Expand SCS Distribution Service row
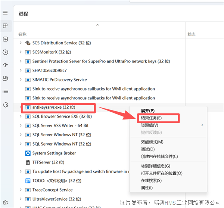Viewport: 224px width, 208px height. tap(21, 43)
